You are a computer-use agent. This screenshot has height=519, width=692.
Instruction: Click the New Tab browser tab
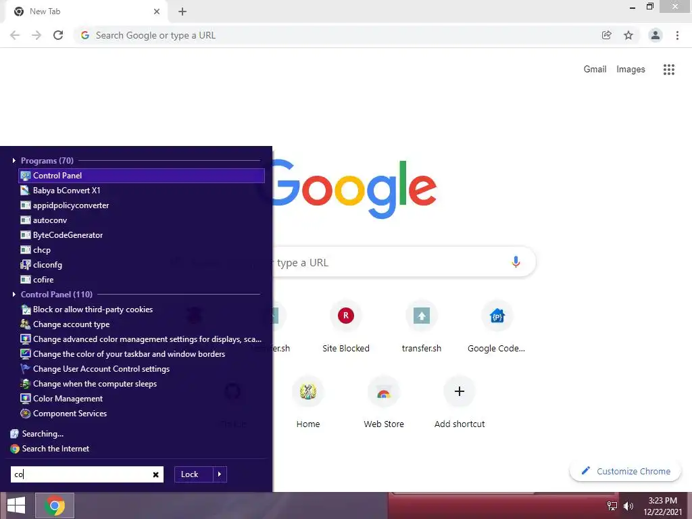(86, 11)
